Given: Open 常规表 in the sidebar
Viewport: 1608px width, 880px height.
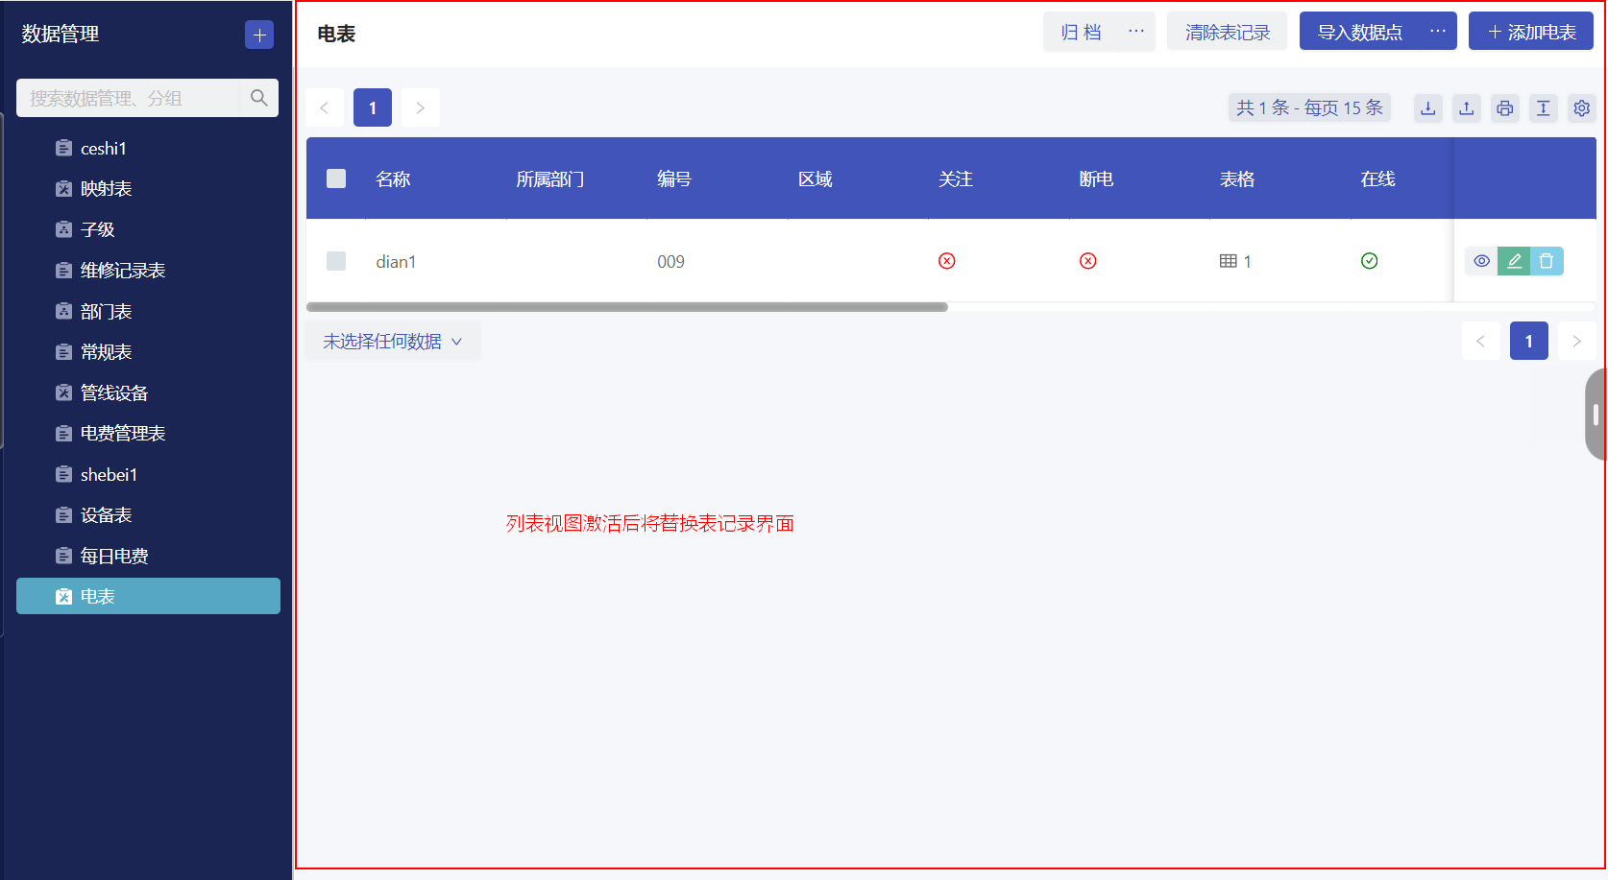Looking at the screenshot, I should click(148, 352).
